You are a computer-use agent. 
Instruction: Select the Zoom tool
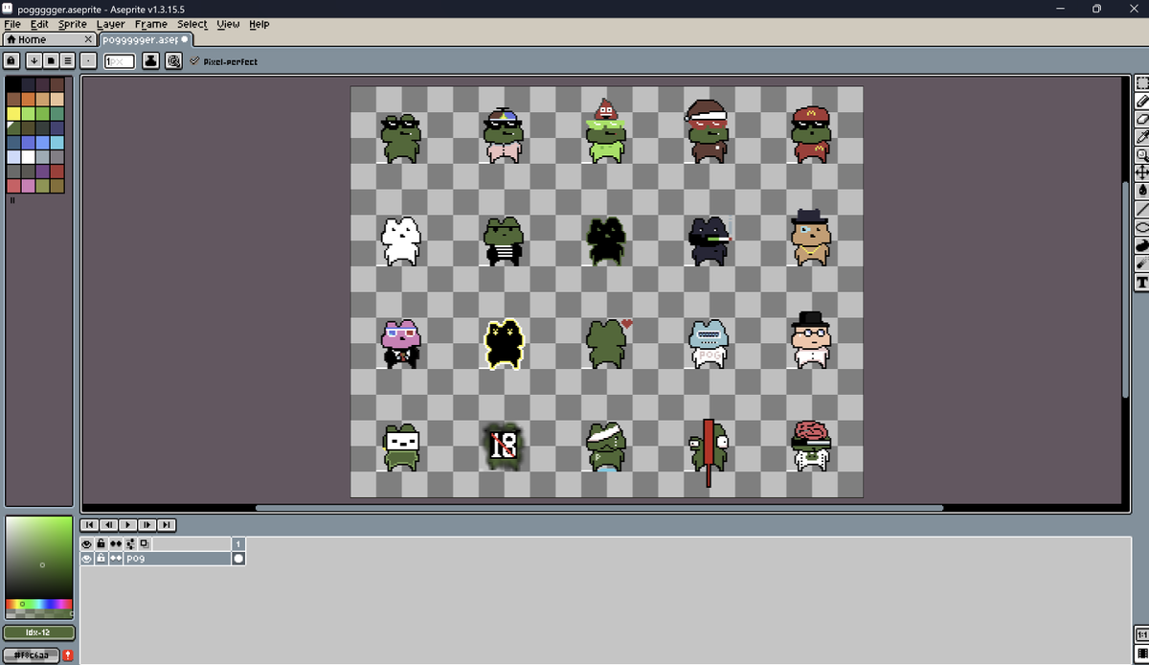(1141, 155)
